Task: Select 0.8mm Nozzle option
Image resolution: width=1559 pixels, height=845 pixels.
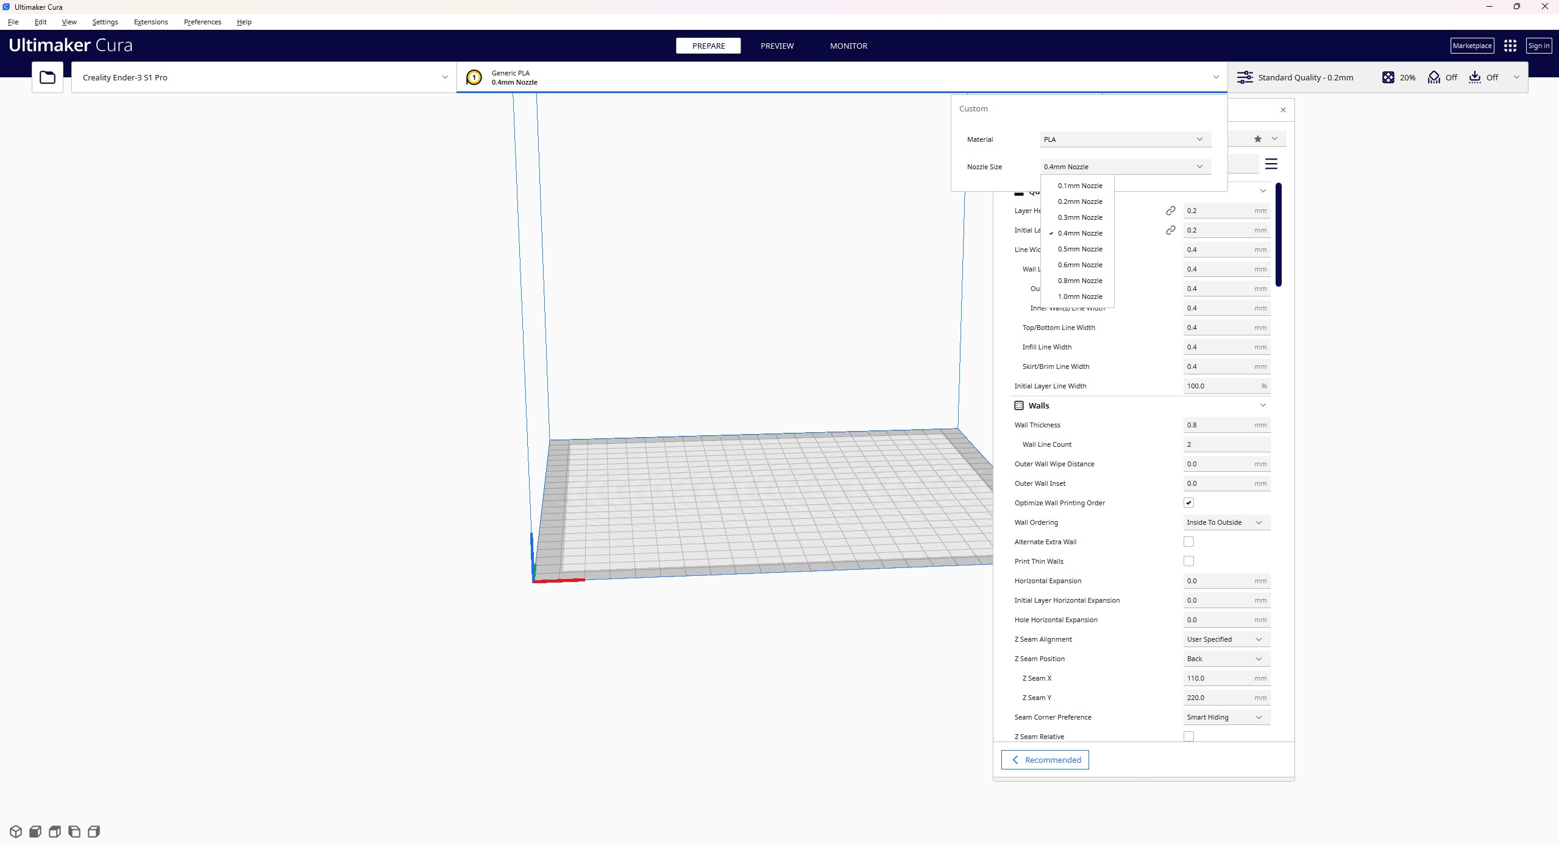Action: click(1078, 281)
